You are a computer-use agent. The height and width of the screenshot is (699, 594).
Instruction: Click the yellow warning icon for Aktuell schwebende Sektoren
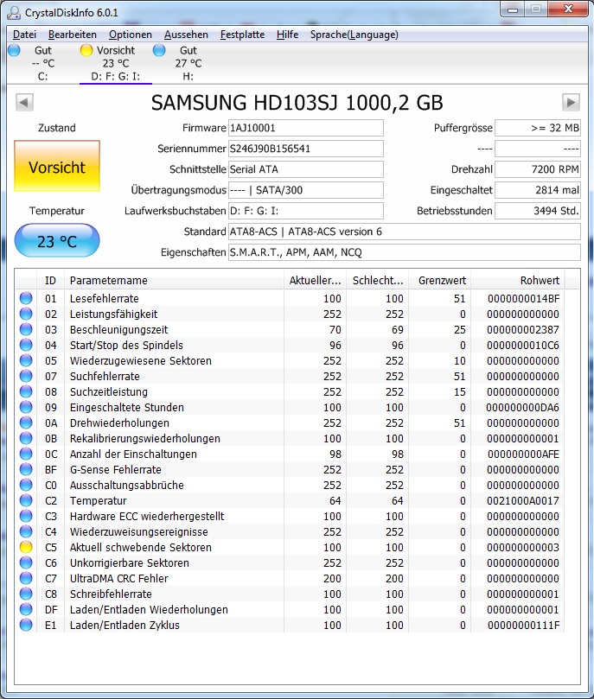26,547
